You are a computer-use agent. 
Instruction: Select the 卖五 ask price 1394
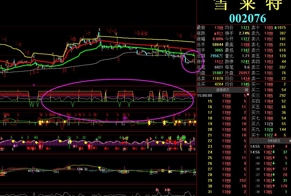pos(269,56)
